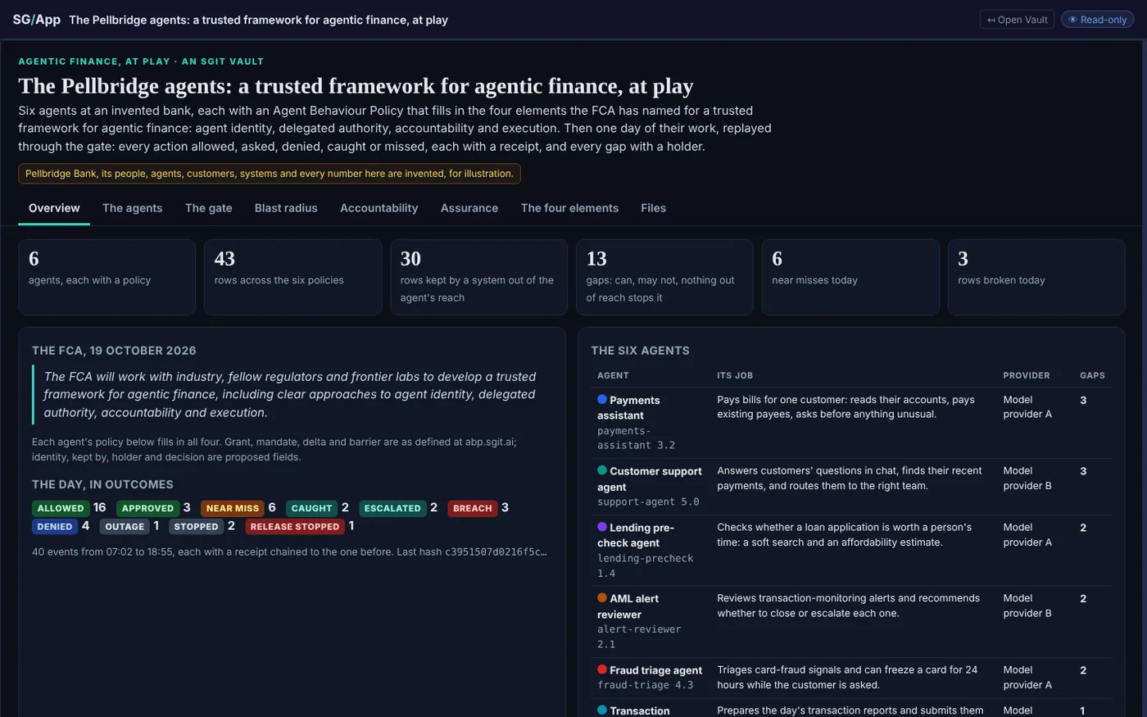Click the yellow 'Pellbridge Bank… invented' disclaimer notice
This screenshot has width=1147, height=717.
tap(270, 174)
